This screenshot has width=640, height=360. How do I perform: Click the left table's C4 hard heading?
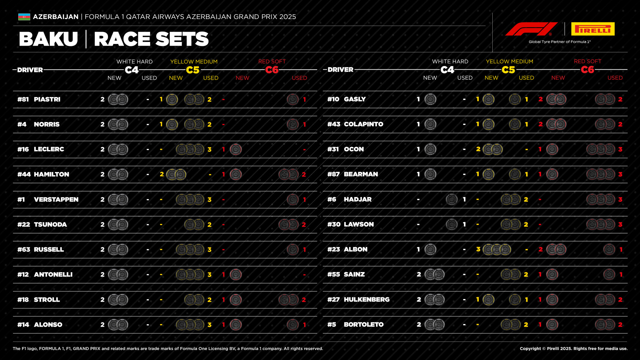point(132,70)
